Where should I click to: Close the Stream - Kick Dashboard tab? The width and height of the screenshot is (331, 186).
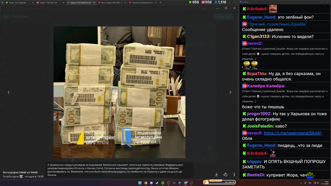point(33,3)
